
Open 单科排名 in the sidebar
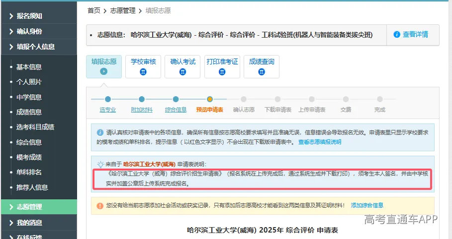(29, 172)
